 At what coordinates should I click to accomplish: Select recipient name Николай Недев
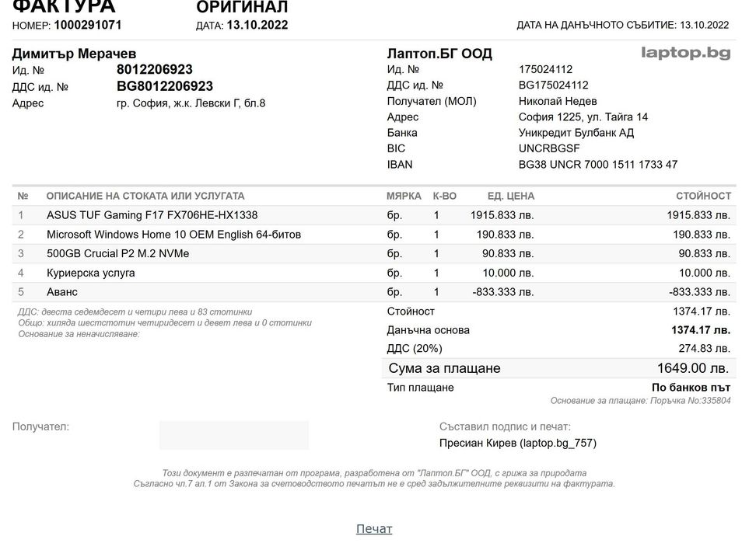click(x=558, y=101)
